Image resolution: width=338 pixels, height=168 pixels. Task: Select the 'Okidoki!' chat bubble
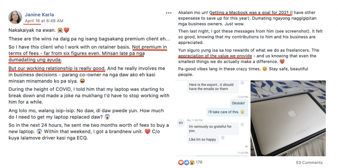239,103
